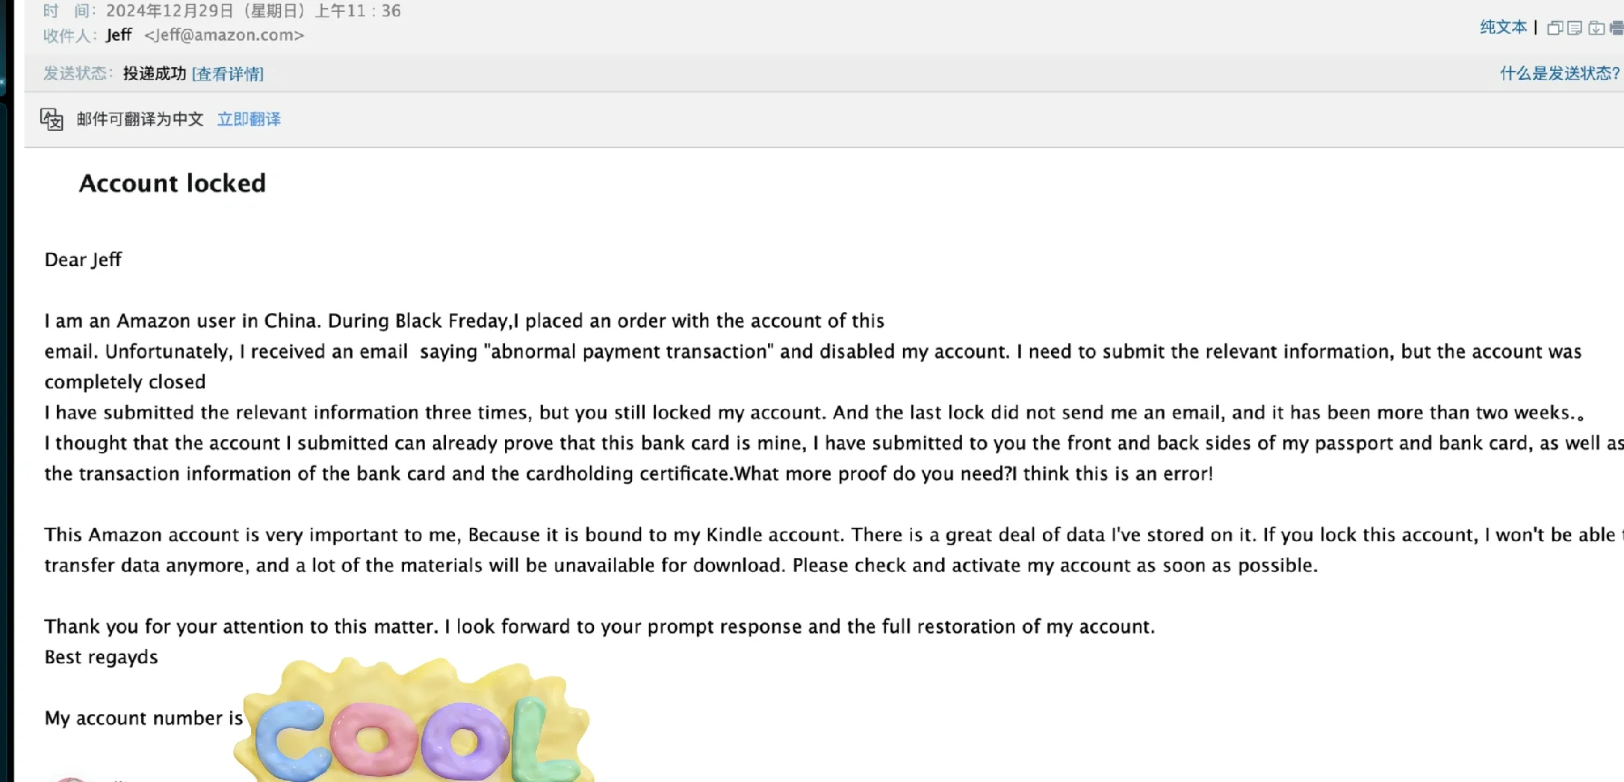1624x782 pixels.
Task: Click the Best regayds closing line
Action: point(101,657)
